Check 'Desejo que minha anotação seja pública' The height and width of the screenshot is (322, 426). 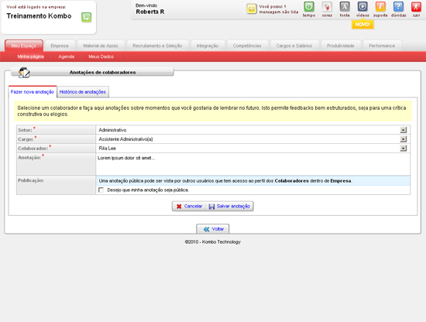[101, 190]
